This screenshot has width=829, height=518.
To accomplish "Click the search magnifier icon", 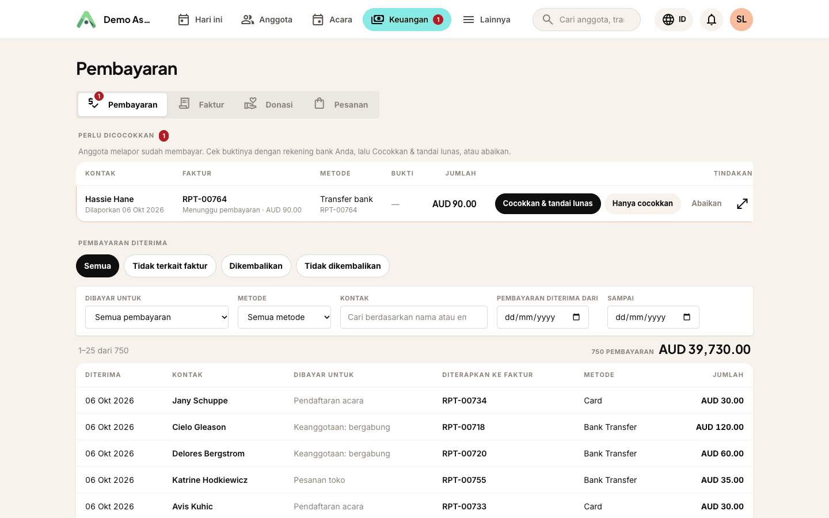I will [x=548, y=20].
